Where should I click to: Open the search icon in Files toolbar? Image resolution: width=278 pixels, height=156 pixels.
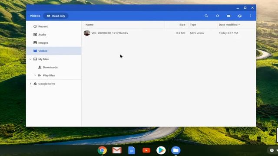206,16
